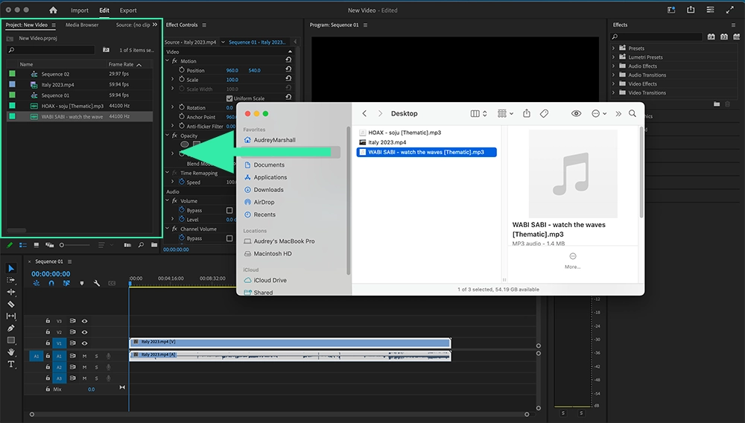Viewport: 745px width, 423px height.
Task: Click the Finder Tags icon
Action: 545,113
